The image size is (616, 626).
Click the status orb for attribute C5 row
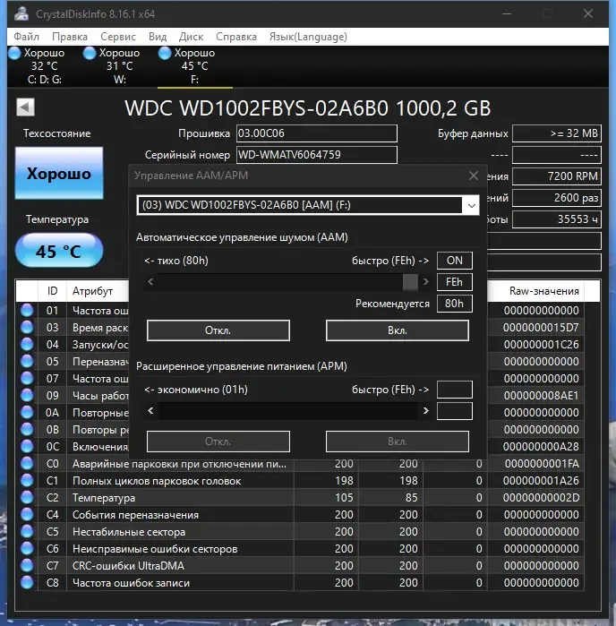click(27, 532)
